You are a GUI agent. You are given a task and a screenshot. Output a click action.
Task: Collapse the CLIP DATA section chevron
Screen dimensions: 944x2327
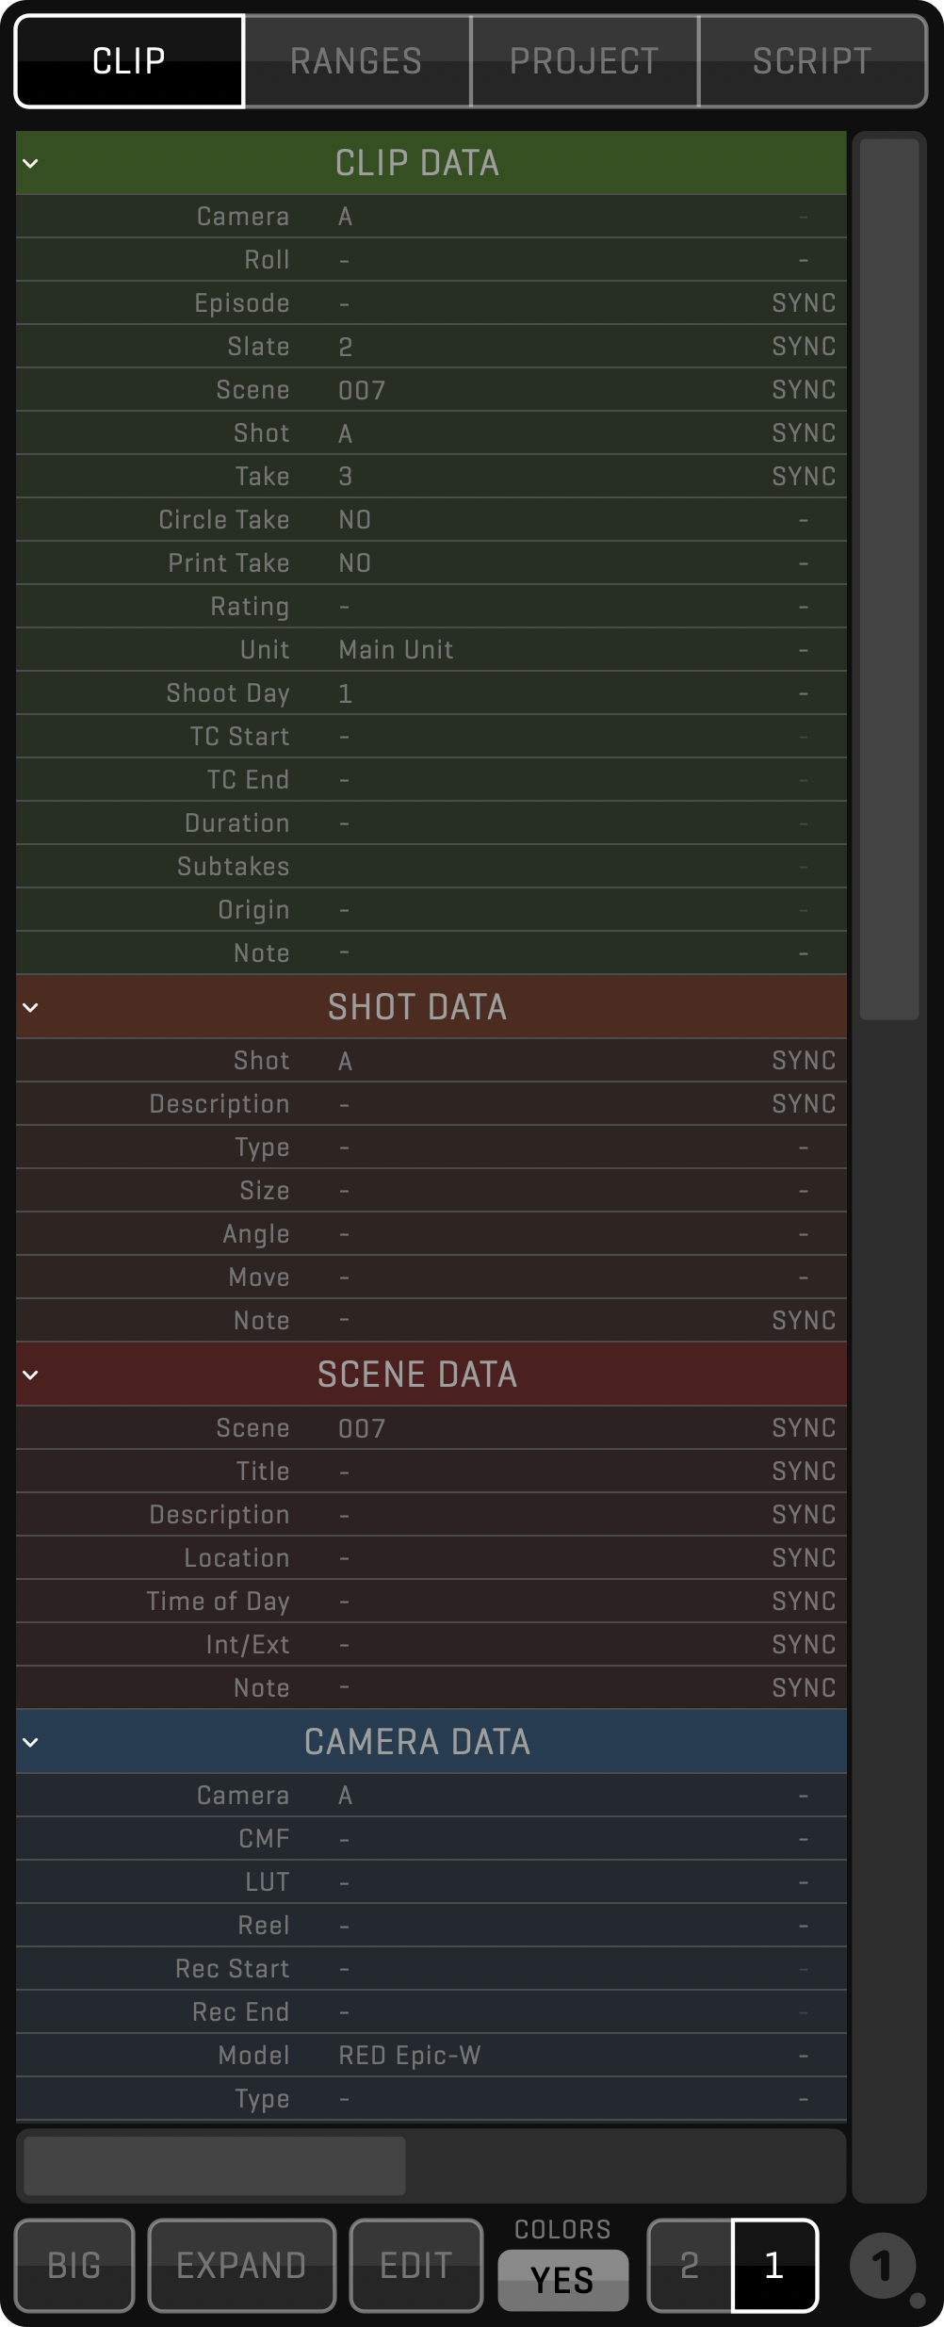pyautogui.click(x=30, y=164)
